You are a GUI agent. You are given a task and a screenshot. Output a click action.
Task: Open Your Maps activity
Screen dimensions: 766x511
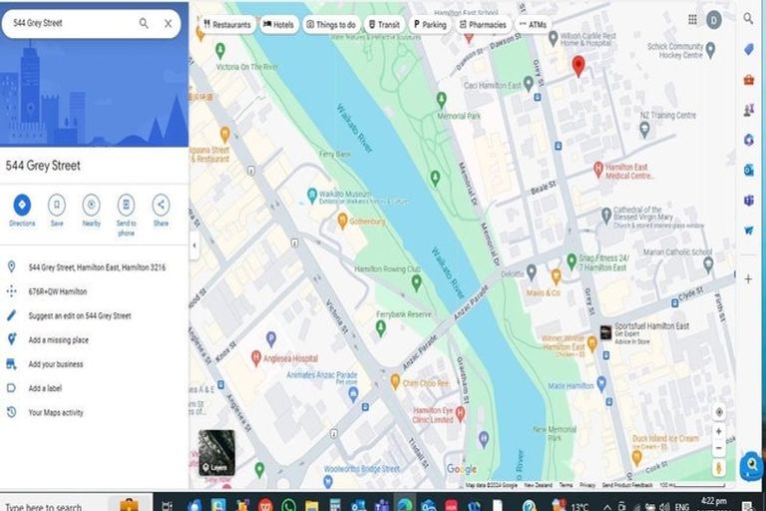coord(55,412)
